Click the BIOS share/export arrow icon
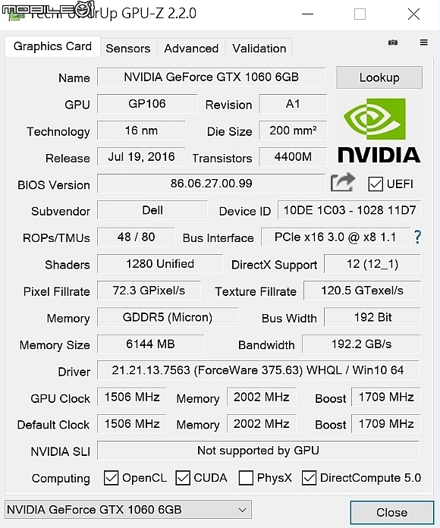Screen dimensions: 440x528 coord(343,182)
